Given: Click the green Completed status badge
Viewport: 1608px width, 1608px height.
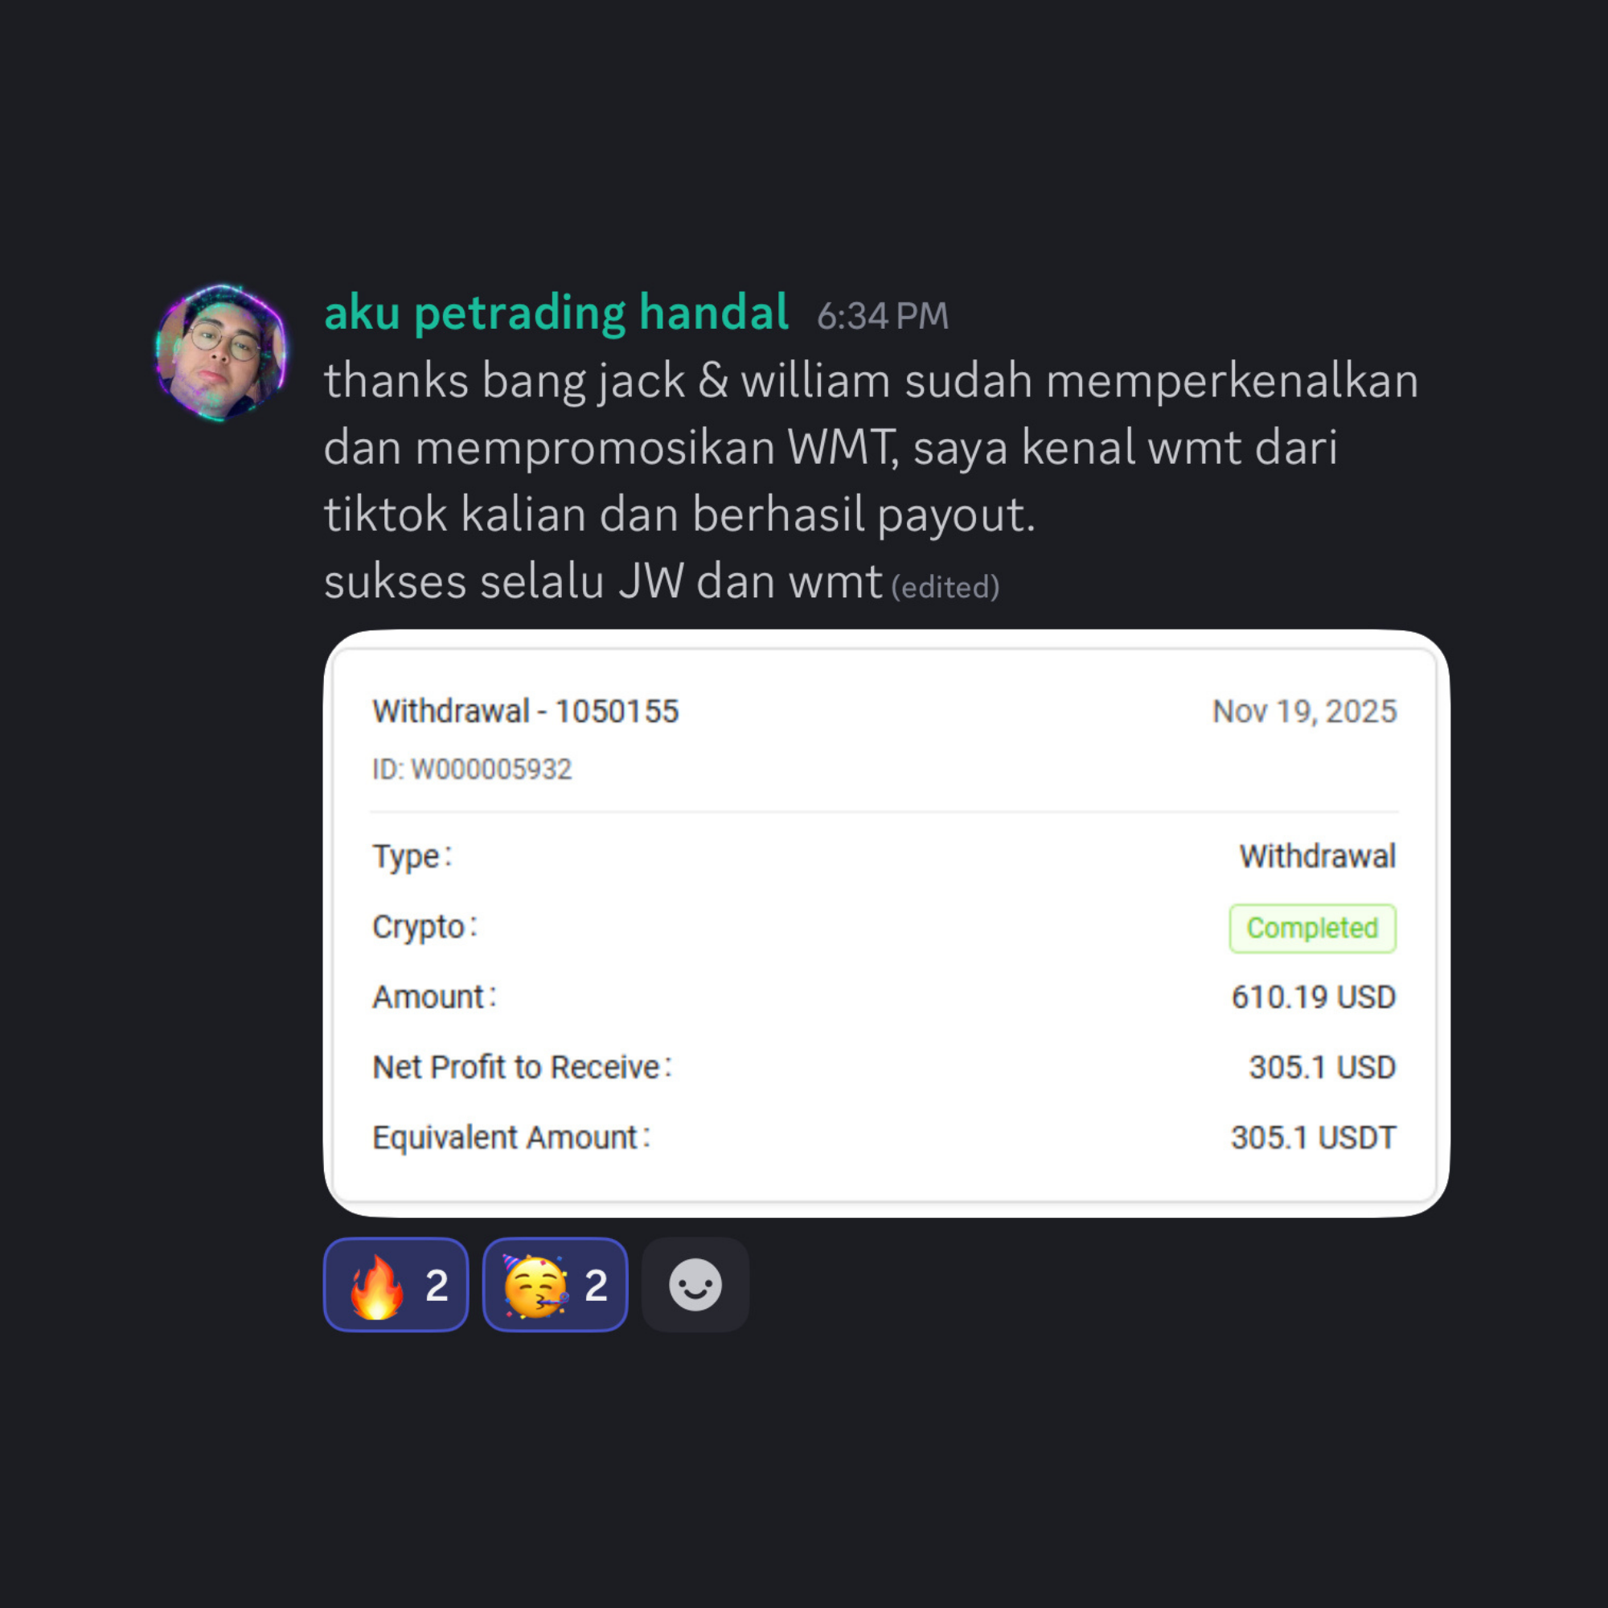Looking at the screenshot, I should click(x=1311, y=928).
